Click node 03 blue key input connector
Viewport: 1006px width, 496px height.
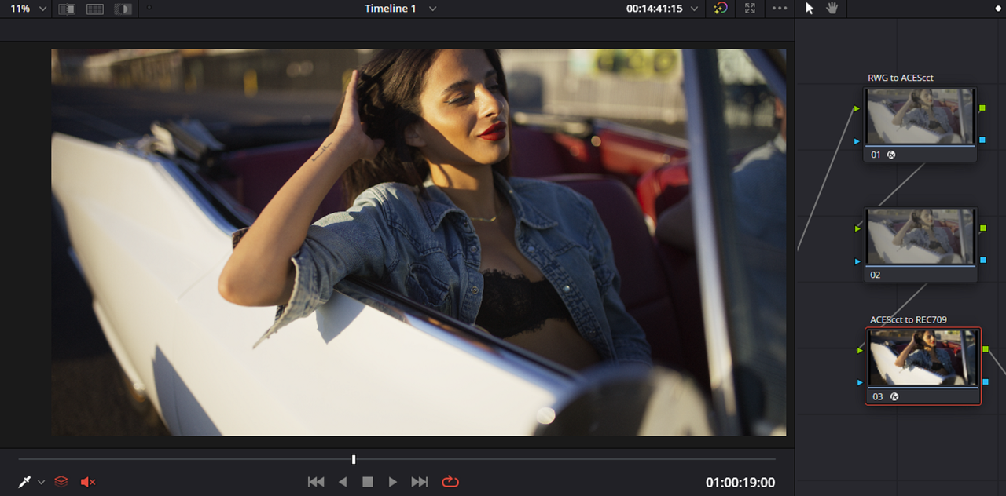pos(860,382)
